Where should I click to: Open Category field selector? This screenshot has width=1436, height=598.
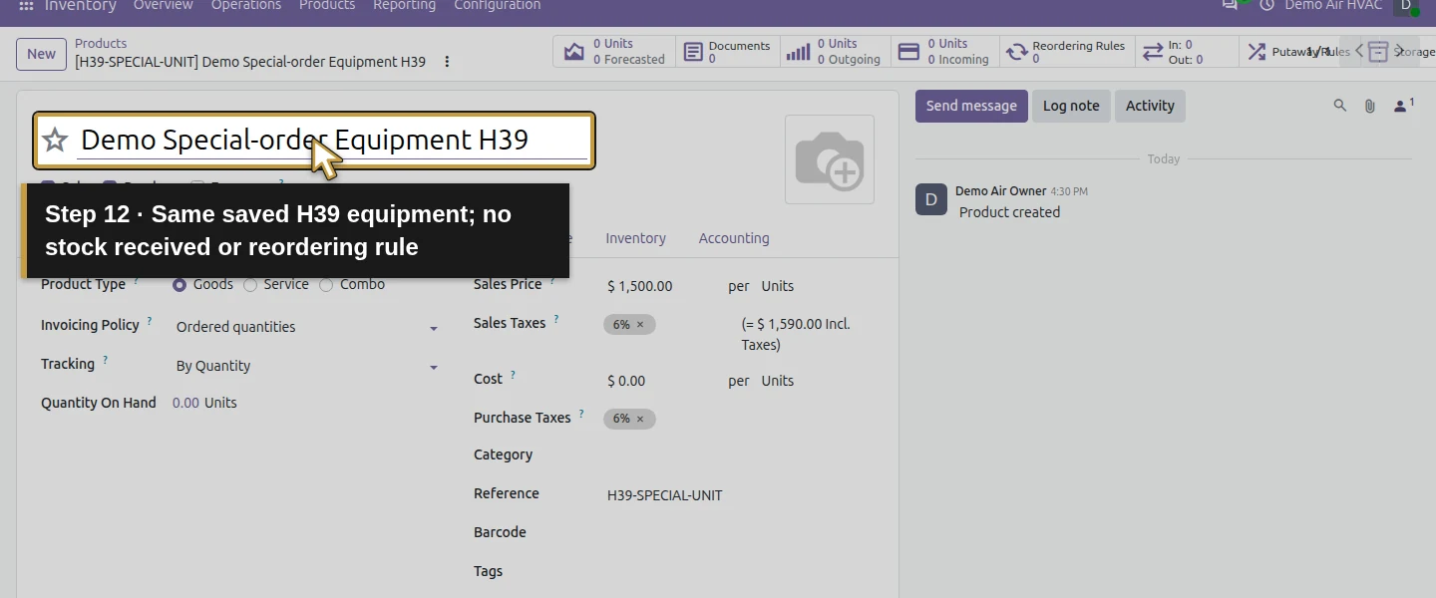[x=738, y=456]
